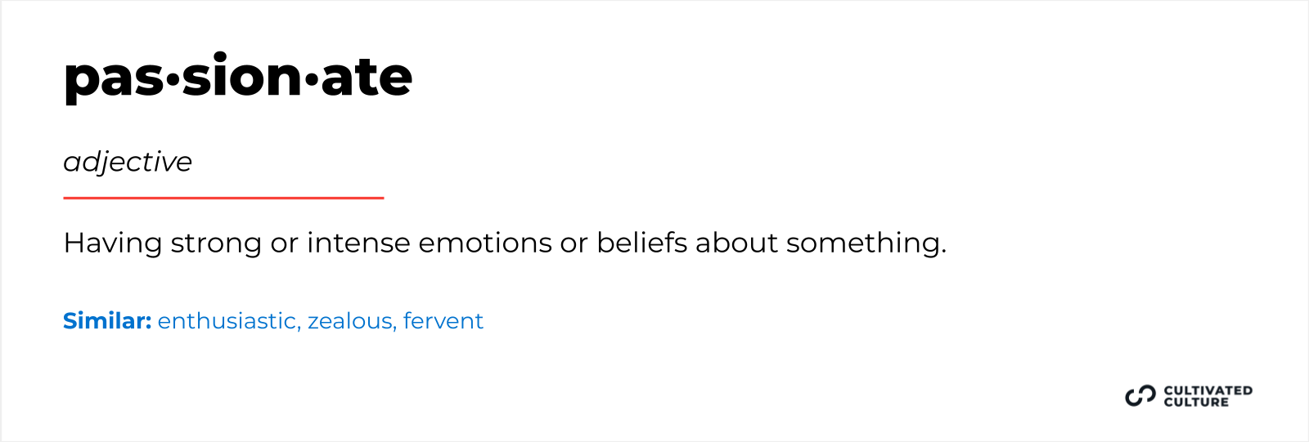The height and width of the screenshot is (442, 1309).
Task: Click the red divider line under adjective
Action: 223,198
